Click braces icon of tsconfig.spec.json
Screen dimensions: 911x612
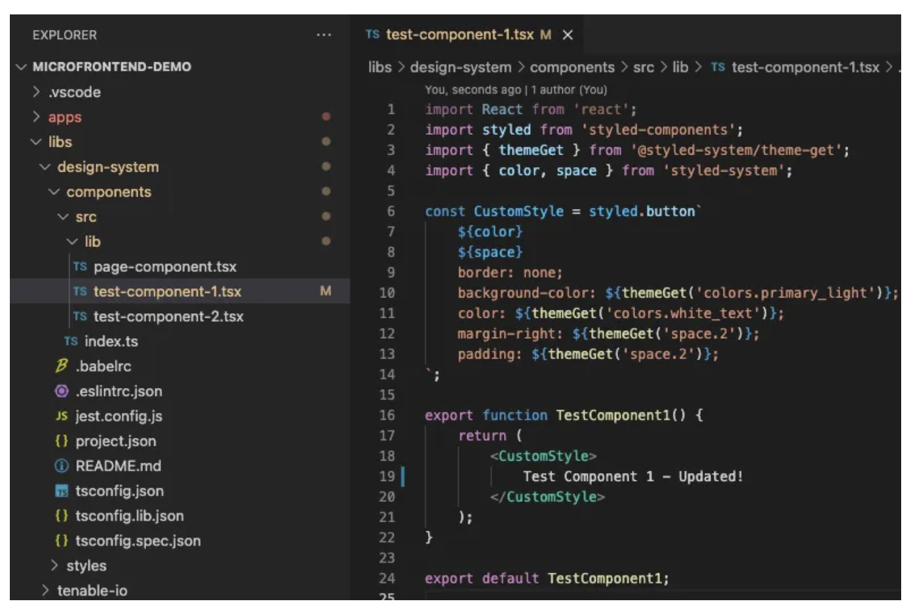click(62, 541)
